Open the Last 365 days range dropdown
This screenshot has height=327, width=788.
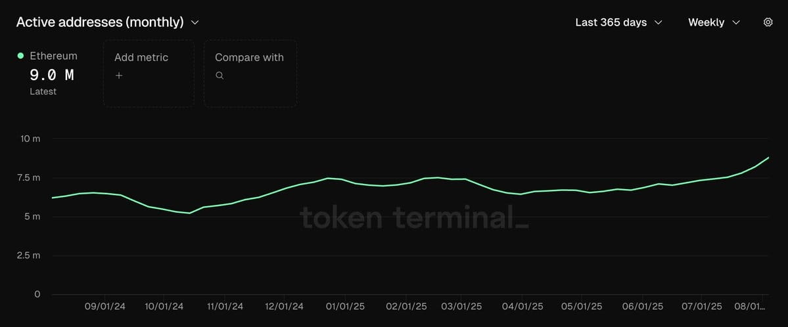click(x=618, y=22)
